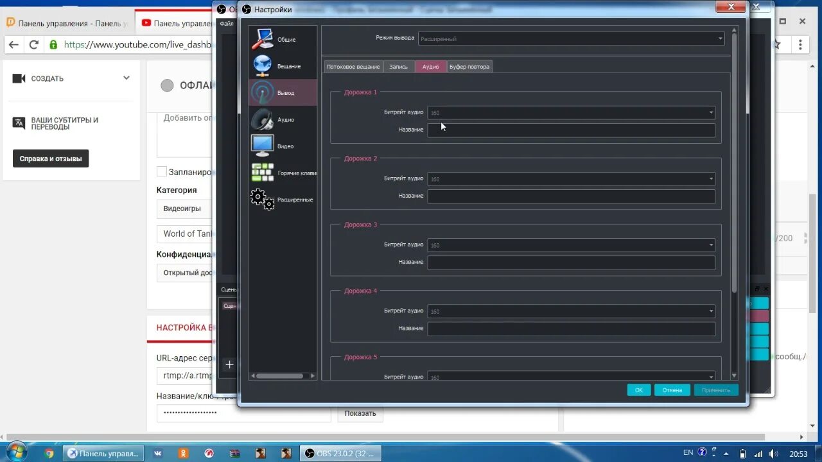Click the translate icon beside ВАШИ СУБТИТРЫ

19,123
